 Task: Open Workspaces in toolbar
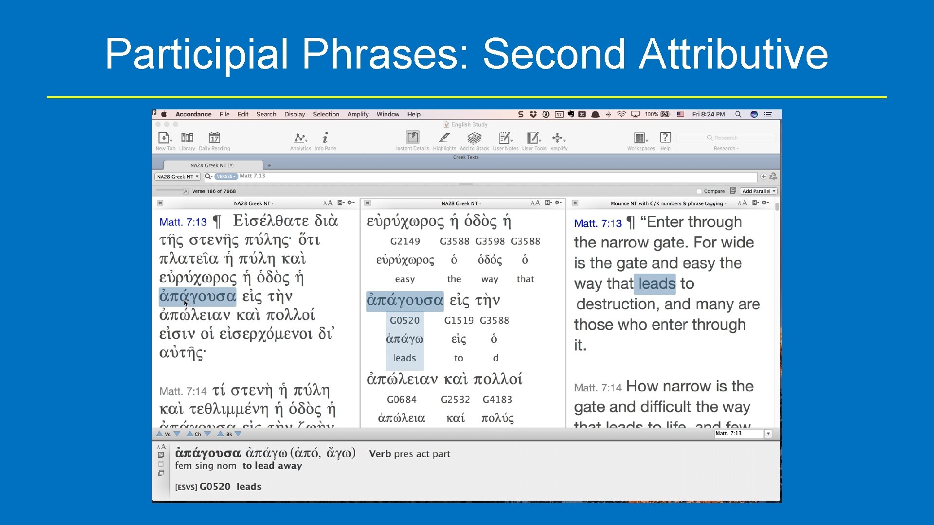[x=640, y=138]
